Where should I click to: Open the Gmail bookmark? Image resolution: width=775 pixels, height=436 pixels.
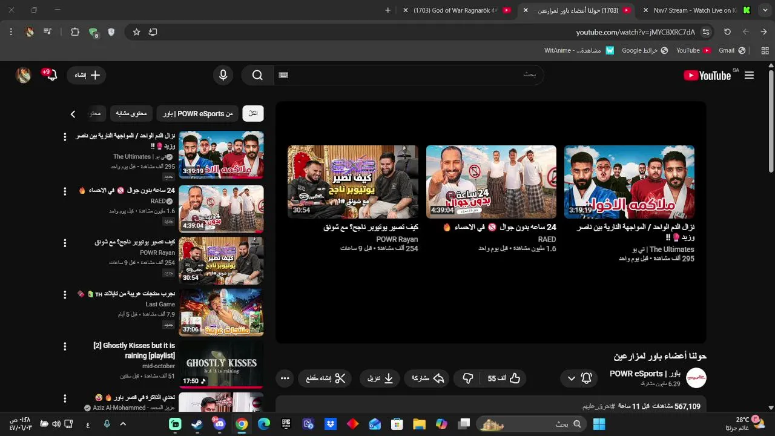point(732,50)
